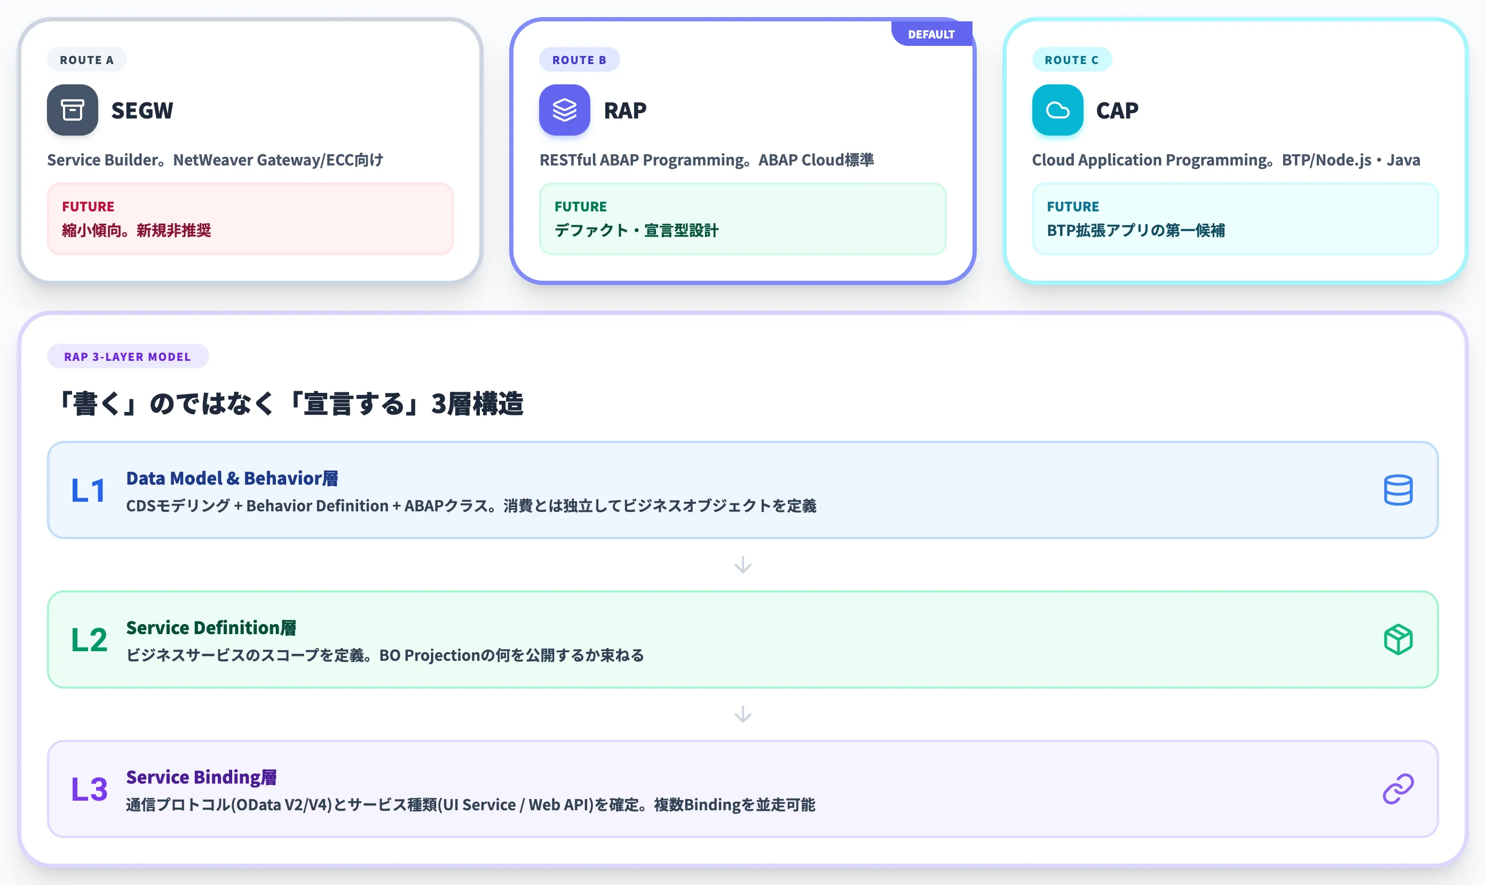The height and width of the screenshot is (885, 1486).
Task: Click the Service Binding層 title
Action: 202,777
